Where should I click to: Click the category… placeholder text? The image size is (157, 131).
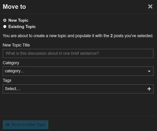(x=15, y=71)
